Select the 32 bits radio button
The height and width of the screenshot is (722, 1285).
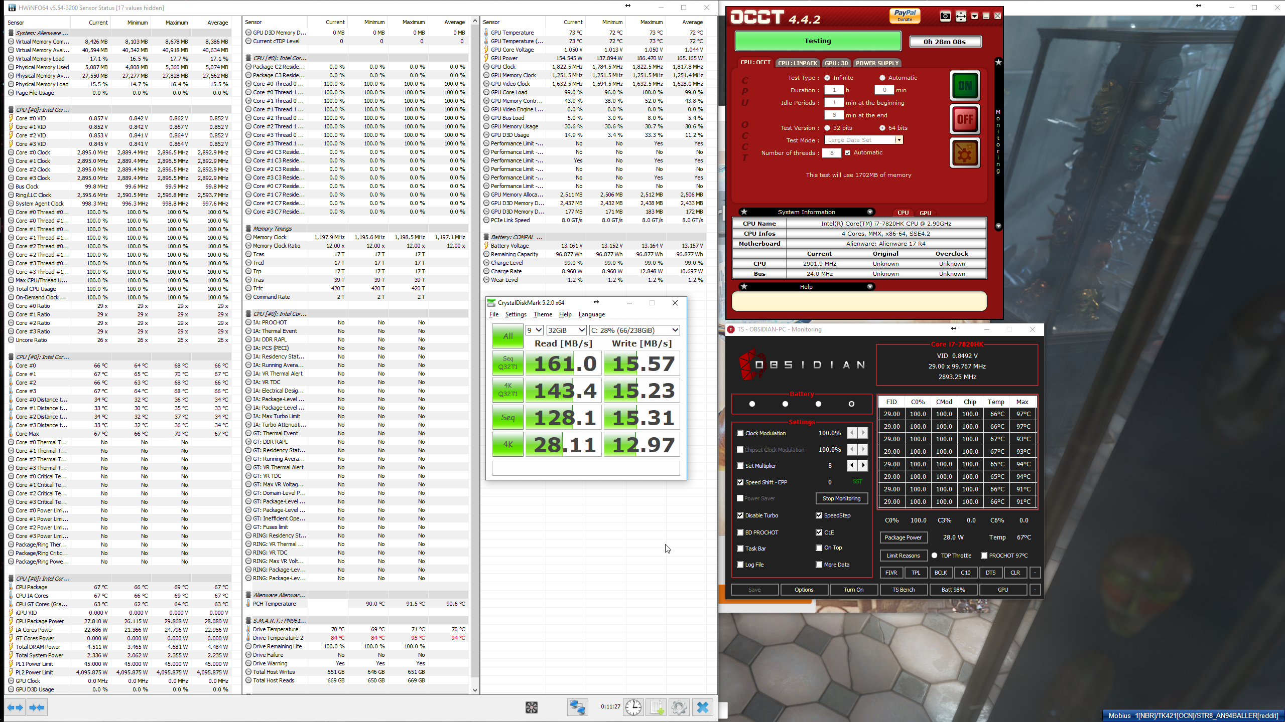(x=827, y=128)
